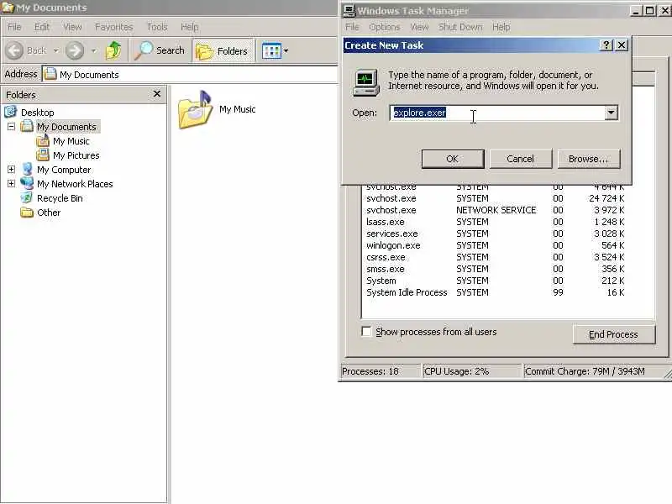Open the Views dropdown arrow
Image resolution: width=672 pixels, height=504 pixels.
coord(286,51)
